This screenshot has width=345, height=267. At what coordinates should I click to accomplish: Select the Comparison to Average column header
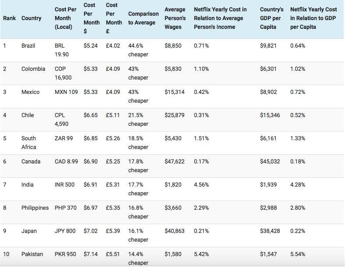click(x=143, y=18)
